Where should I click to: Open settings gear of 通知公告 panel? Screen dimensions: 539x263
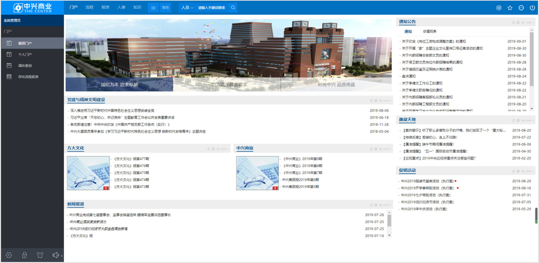point(518,23)
